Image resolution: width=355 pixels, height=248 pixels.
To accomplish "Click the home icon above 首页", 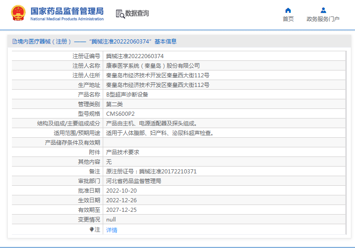I will (x=288, y=11).
